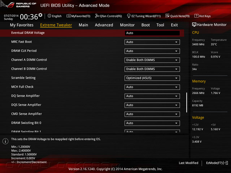Select the DQ Sense Amplifier label
The height and width of the screenshot is (173, 231).
click(26, 96)
